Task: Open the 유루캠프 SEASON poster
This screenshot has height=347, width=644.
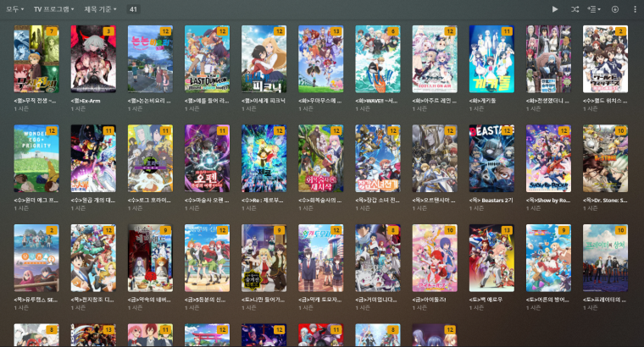Action: [36, 258]
